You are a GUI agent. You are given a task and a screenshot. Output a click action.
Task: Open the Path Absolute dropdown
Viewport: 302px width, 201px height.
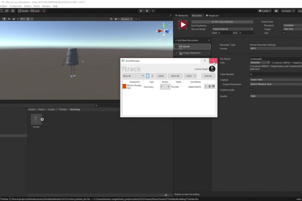point(260,62)
